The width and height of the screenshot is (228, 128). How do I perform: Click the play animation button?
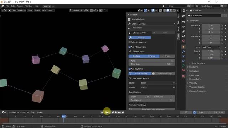[116, 112]
